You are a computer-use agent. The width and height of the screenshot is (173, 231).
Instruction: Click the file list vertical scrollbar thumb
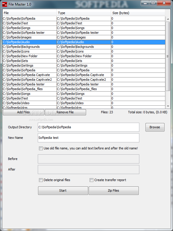168,56
